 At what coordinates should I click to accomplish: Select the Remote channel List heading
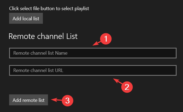coord(43,36)
